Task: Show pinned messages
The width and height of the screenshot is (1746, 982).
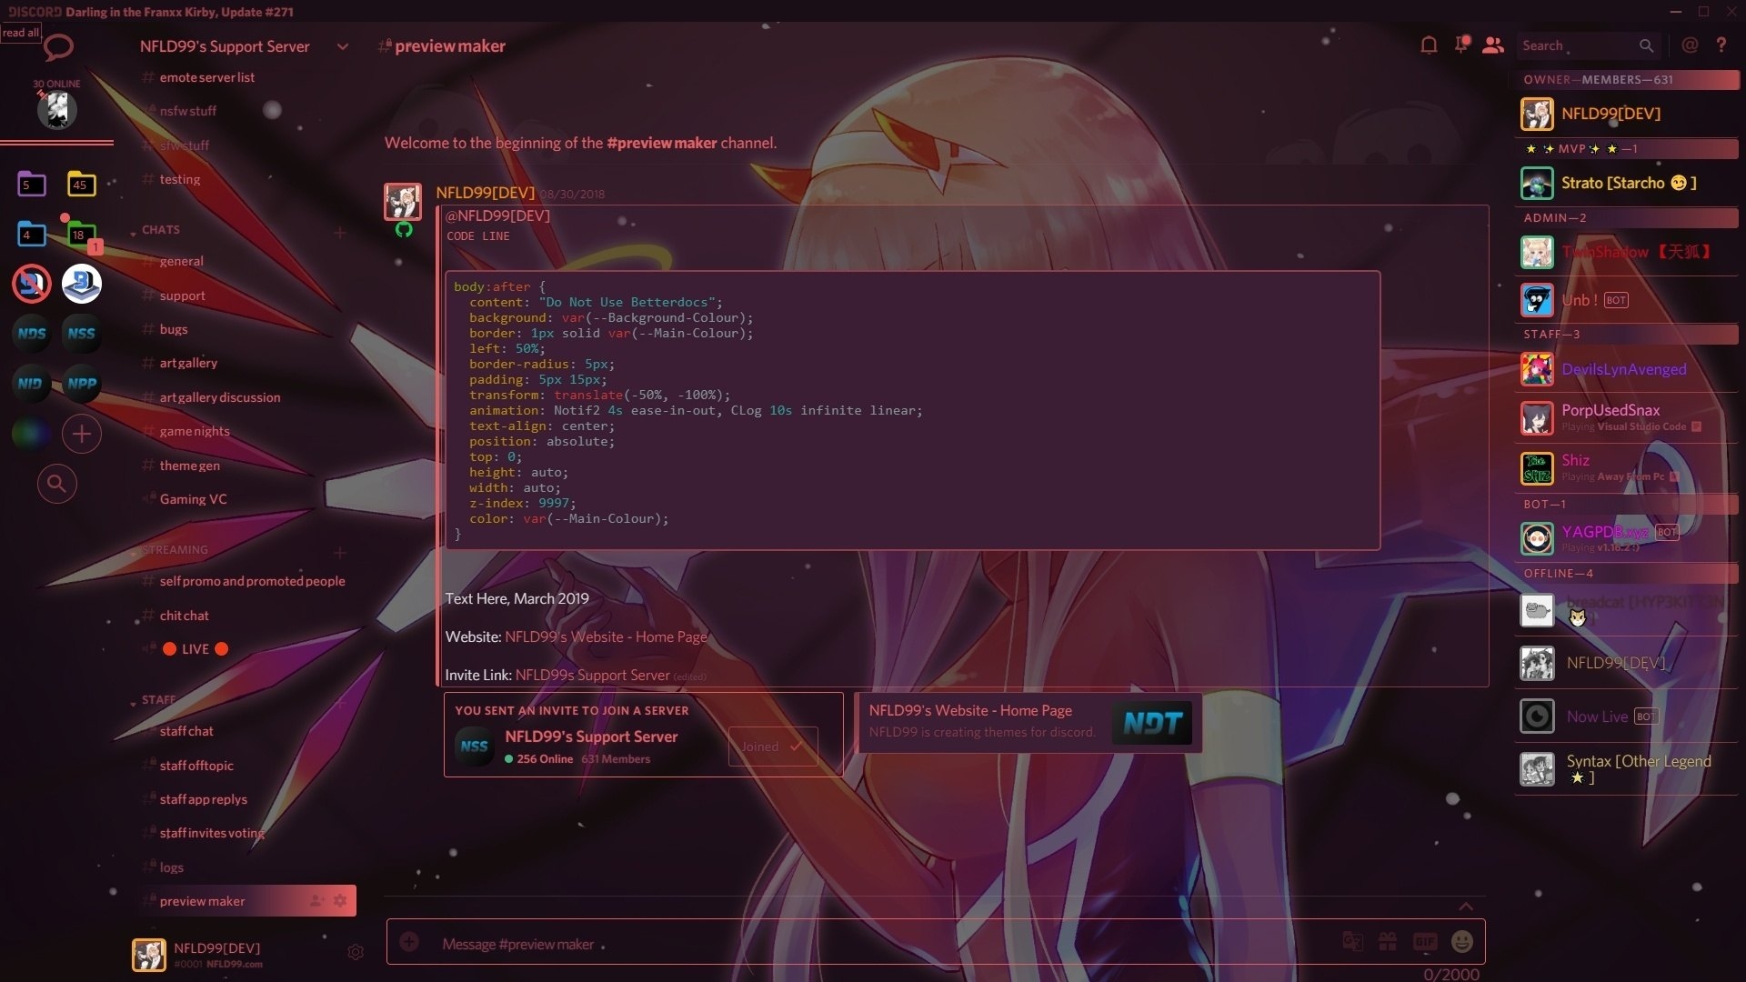Action: tap(1461, 45)
